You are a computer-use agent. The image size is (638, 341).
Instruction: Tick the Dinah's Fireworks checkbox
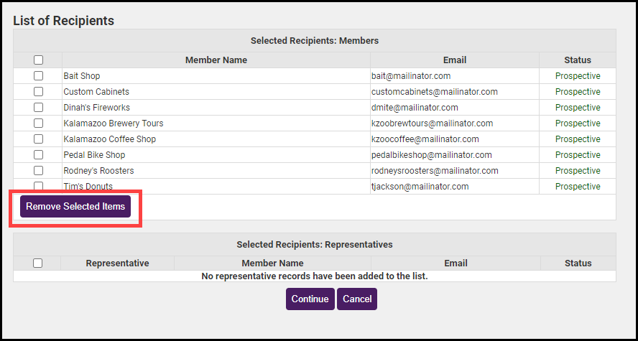(38, 108)
